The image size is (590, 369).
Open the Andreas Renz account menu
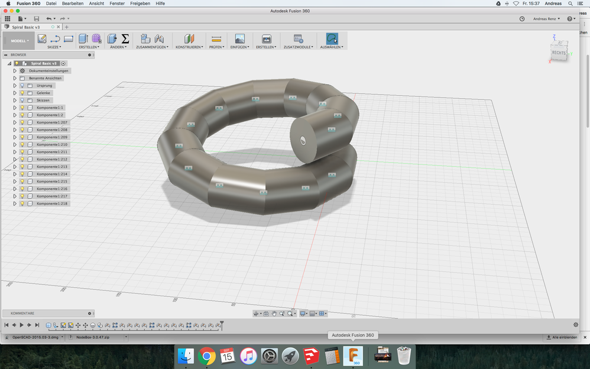click(x=546, y=19)
